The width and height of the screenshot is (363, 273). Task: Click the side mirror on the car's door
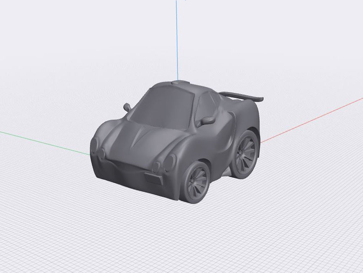click(x=207, y=120)
